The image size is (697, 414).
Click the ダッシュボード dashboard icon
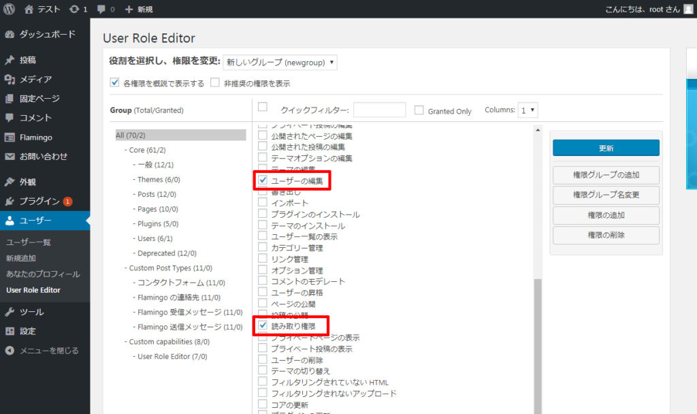click(x=10, y=34)
